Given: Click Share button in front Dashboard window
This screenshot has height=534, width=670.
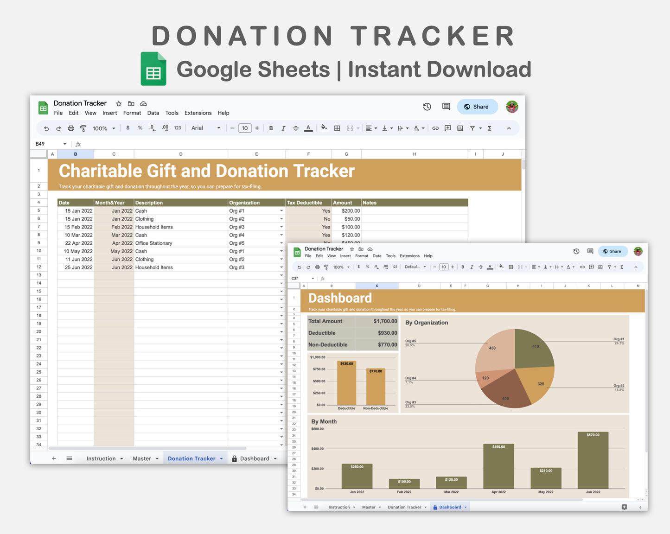Looking at the screenshot, I should [x=613, y=251].
